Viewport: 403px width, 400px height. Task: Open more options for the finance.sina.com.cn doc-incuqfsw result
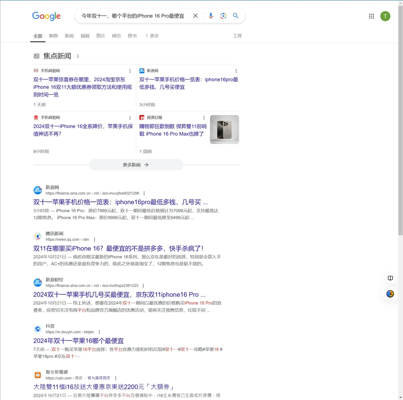pyautogui.click(x=144, y=193)
